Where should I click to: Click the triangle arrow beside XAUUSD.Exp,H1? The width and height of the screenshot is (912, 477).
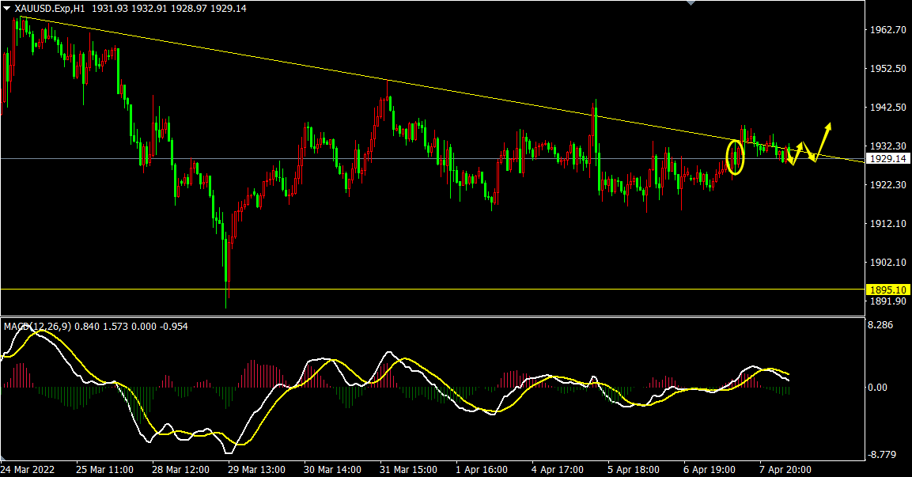tap(7, 8)
